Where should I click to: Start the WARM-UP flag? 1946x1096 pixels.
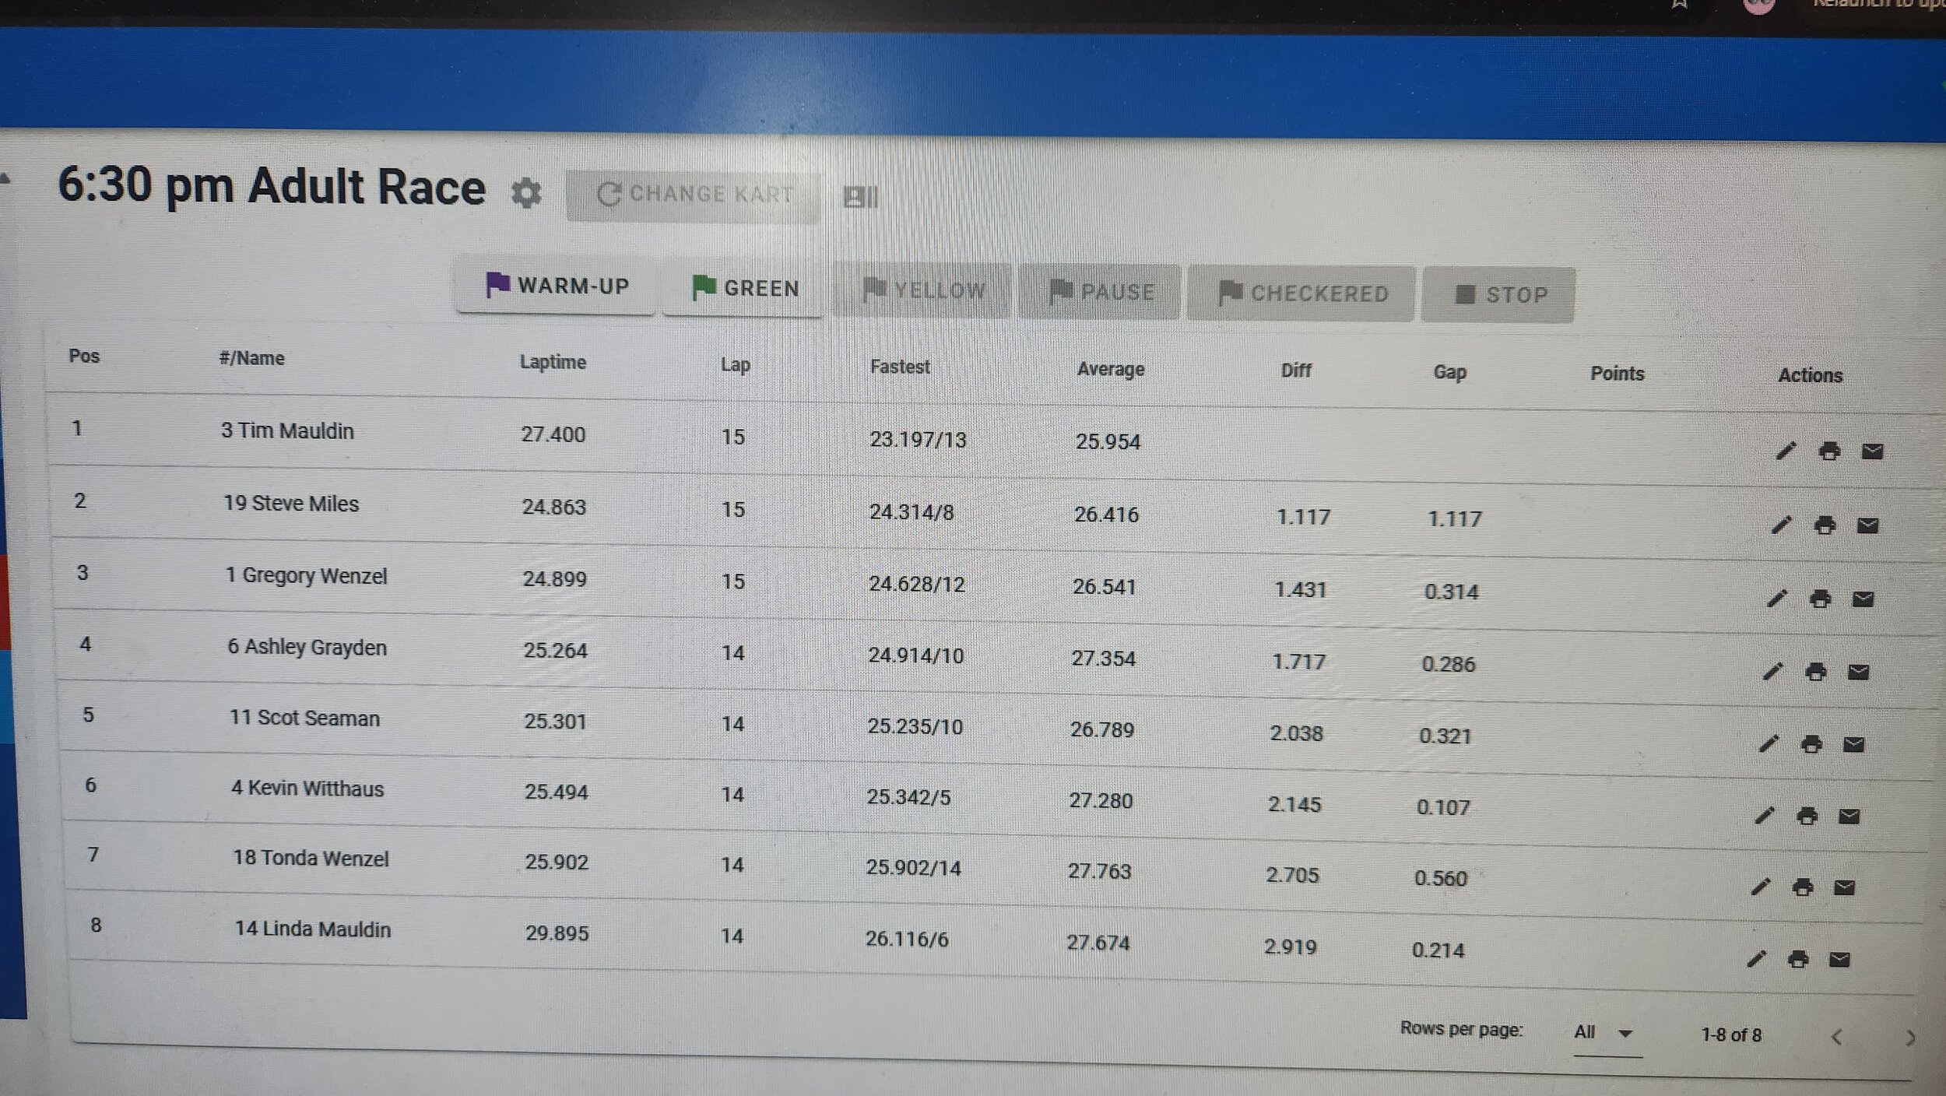click(556, 286)
